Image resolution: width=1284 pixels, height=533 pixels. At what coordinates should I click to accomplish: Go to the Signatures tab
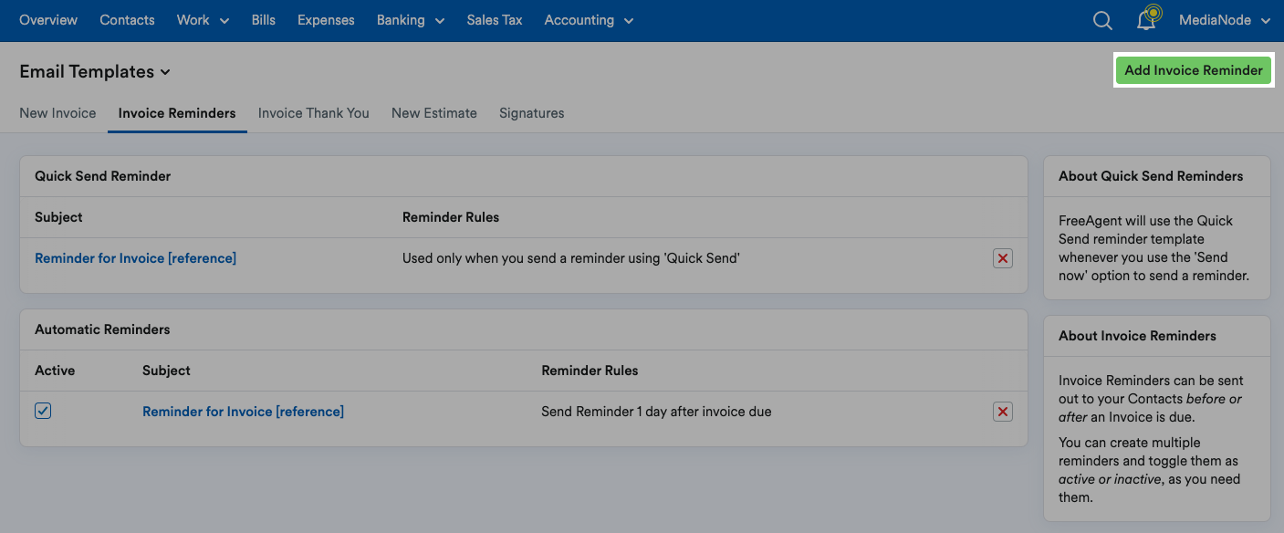click(532, 113)
